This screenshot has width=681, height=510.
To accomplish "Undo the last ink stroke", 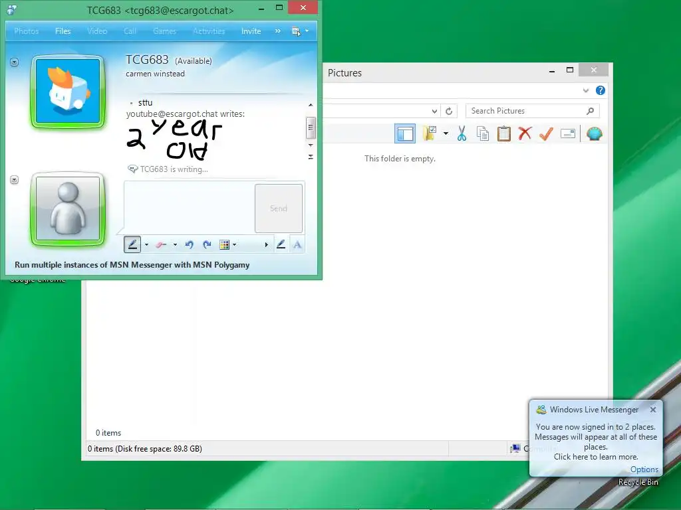I will tap(189, 244).
